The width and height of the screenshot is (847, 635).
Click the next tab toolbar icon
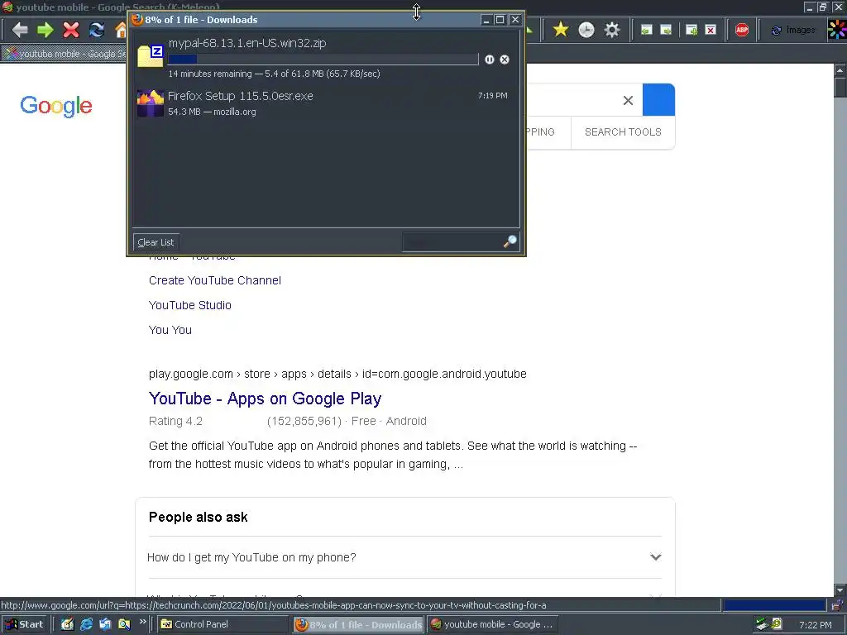pyautogui.click(x=666, y=30)
